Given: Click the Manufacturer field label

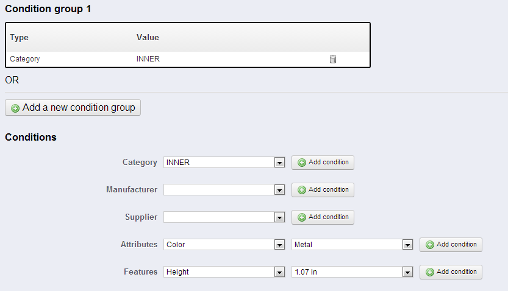Looking at the screenshot, I should 132,189.
